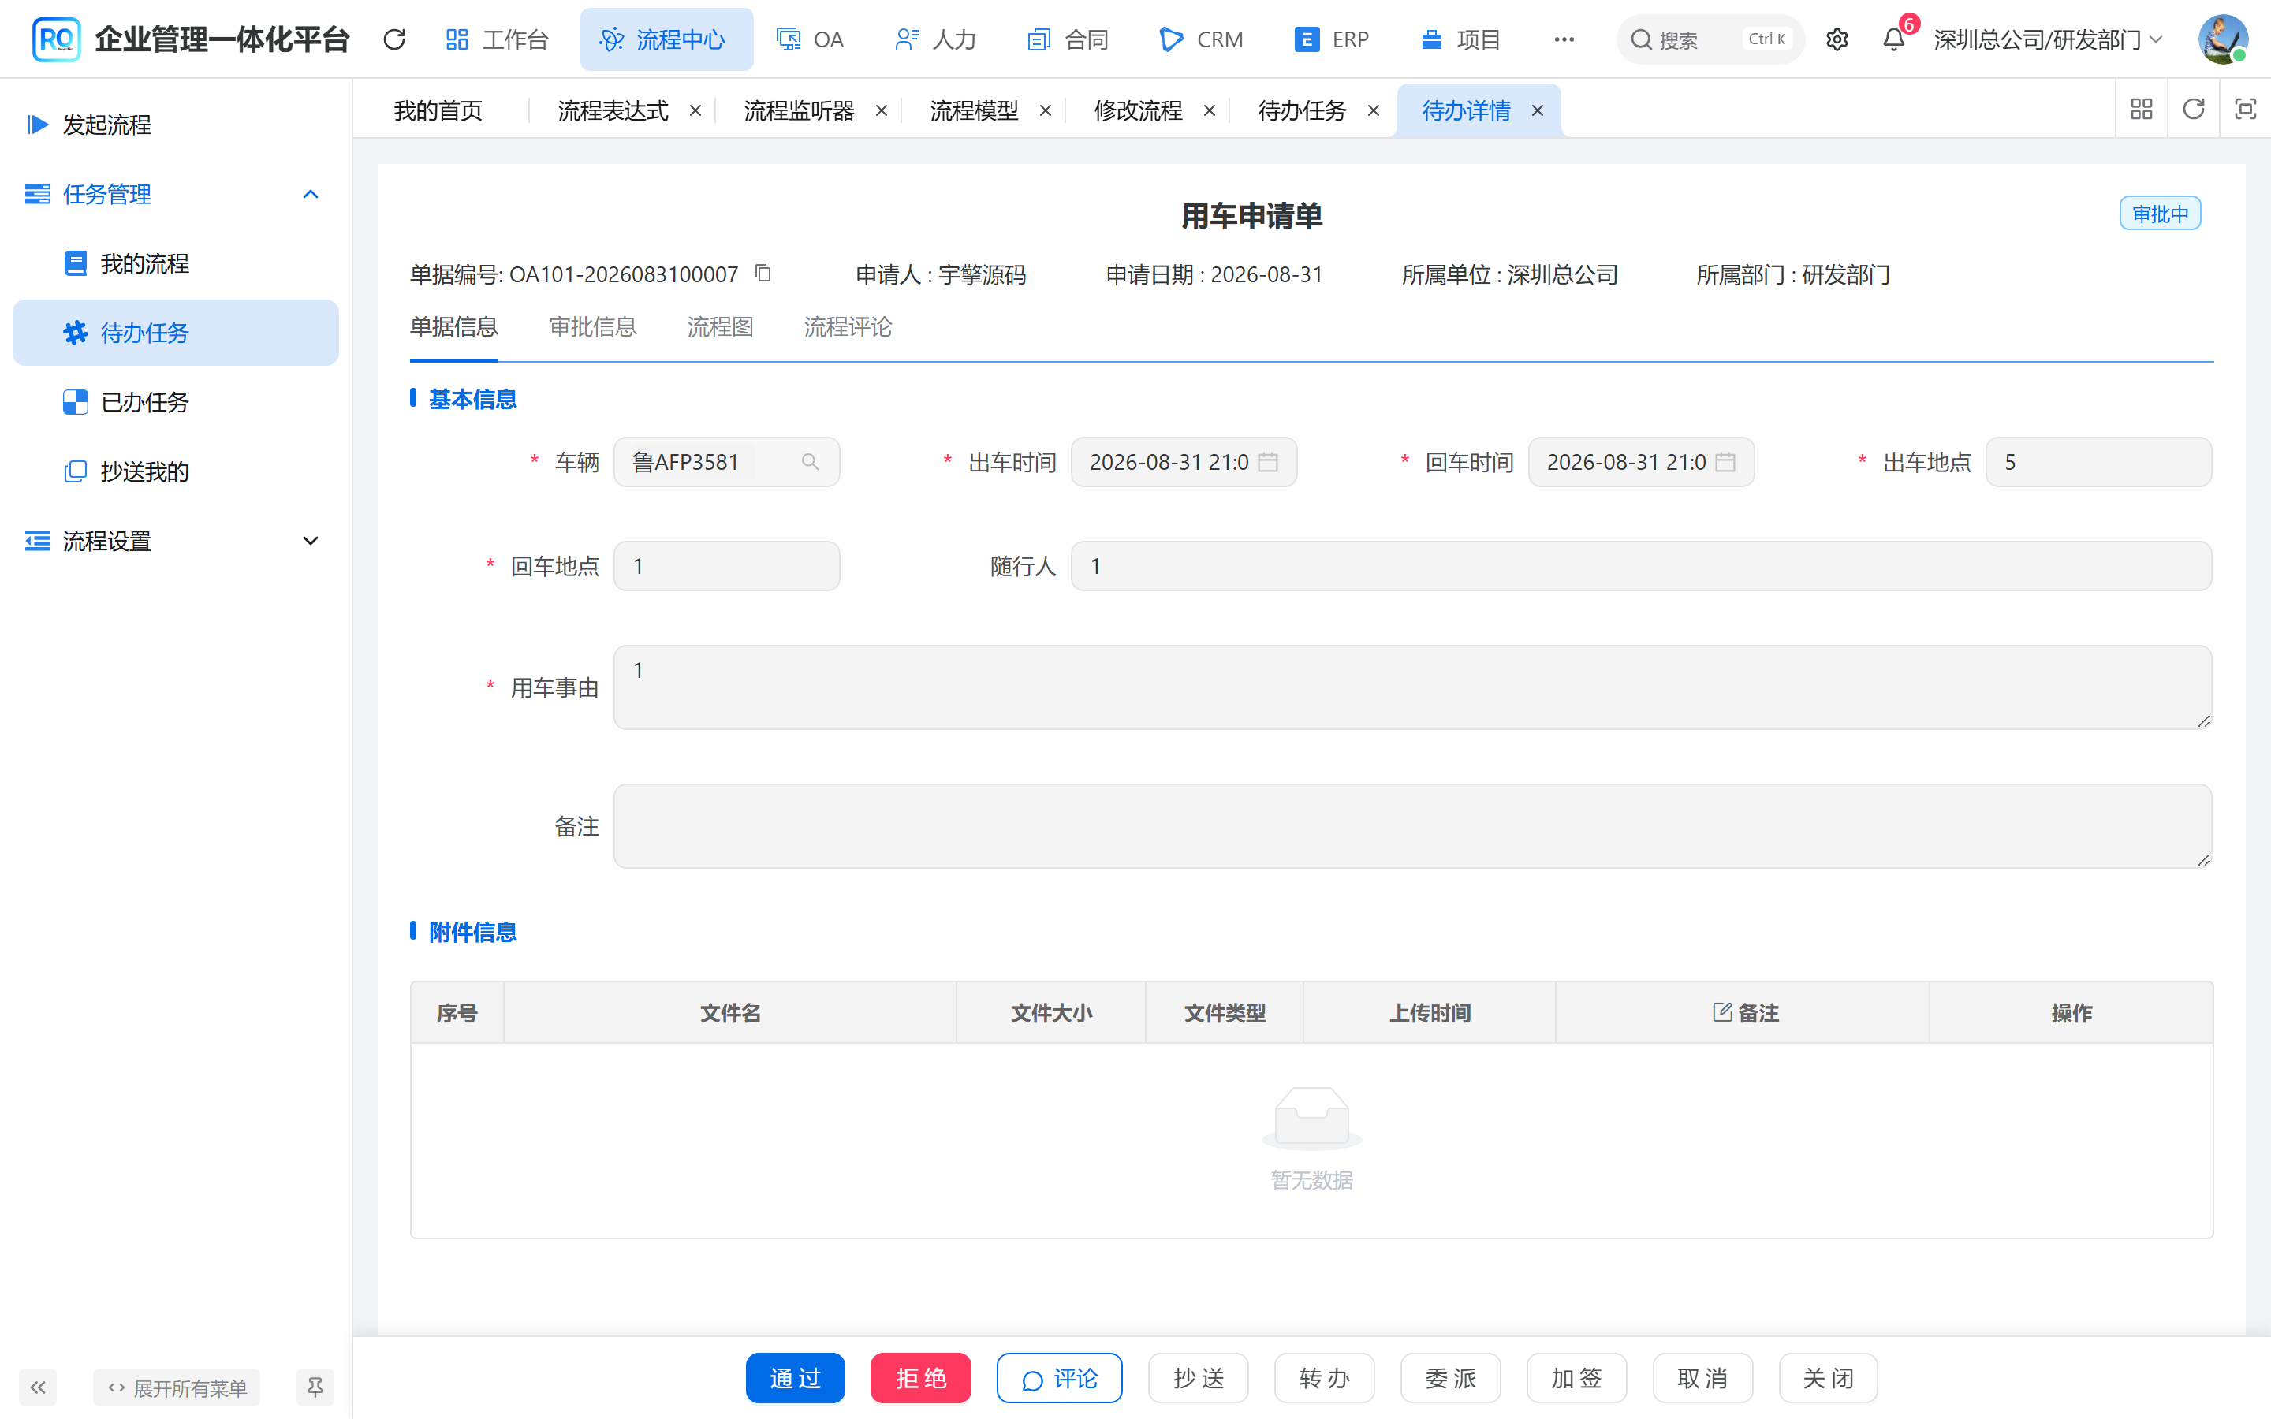This screenshot has height=1419, width=2271.
Task: Click the edit icon in 备注 column header
Action: tap(1722, 1011)
